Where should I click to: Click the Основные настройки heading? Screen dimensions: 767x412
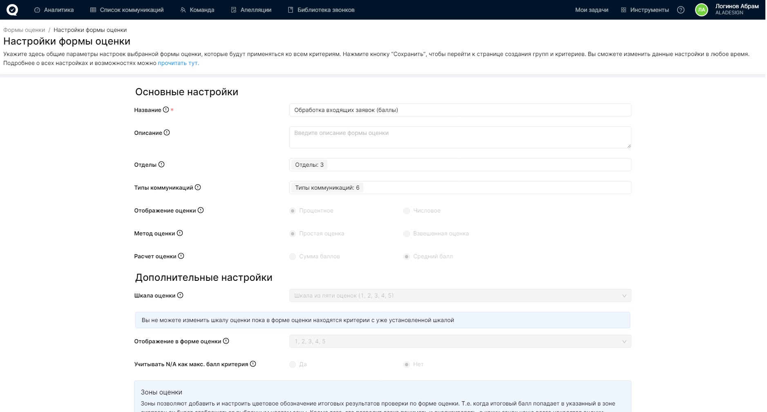[187, 92]
